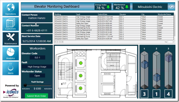This screenshot has width=179, height=102.
Task: Click the Mitsubishi Electric header panel
Action: (150, 7)
